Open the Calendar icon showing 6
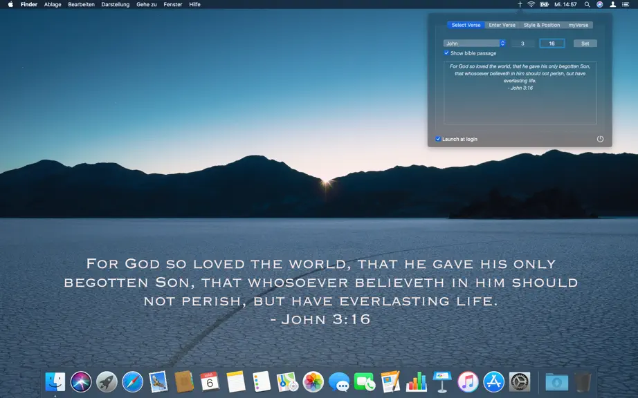The height and width of the screenshot is (398, 638). point(210,381)
